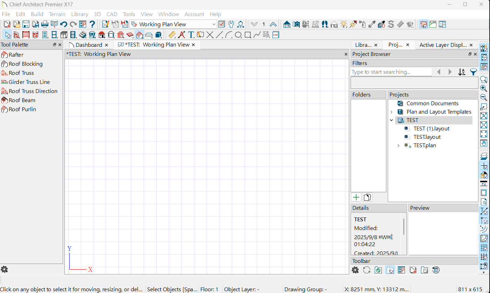Select TEST.layout in Projects tree
The width and height of the screenshot is (490, 293).
[427, 137]
